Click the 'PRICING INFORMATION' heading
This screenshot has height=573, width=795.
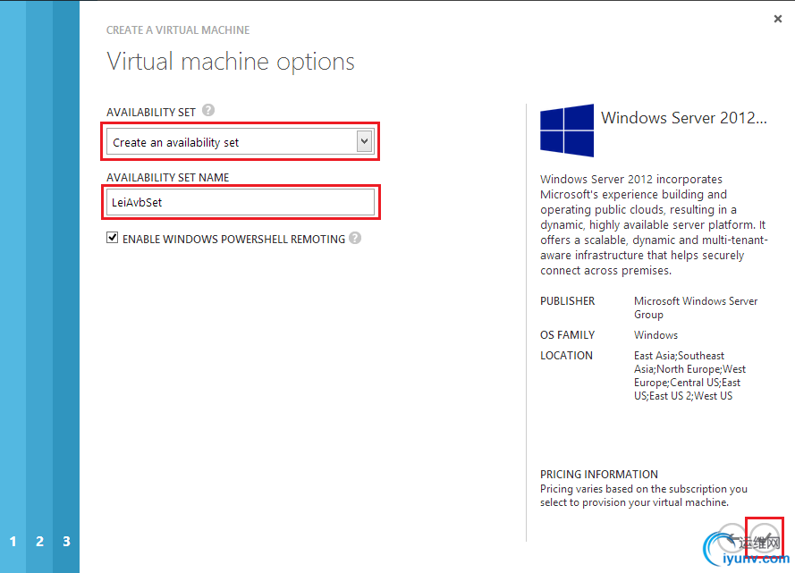pos(599,474)
